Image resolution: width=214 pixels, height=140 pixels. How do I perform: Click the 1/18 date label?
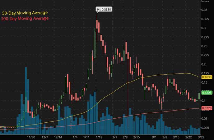pyautogui.click(x=99, y=137)
